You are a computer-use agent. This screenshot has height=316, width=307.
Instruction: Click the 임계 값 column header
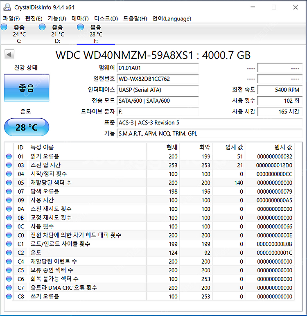pos(228,147)
